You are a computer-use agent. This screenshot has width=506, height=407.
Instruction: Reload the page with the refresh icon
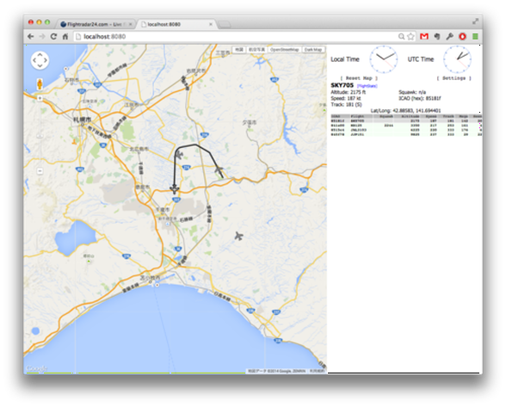pos(53,36)
